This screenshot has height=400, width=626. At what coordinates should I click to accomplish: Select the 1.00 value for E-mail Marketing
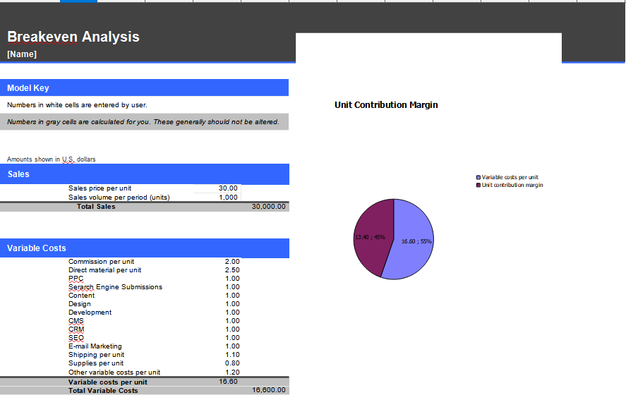pos(232,346)
